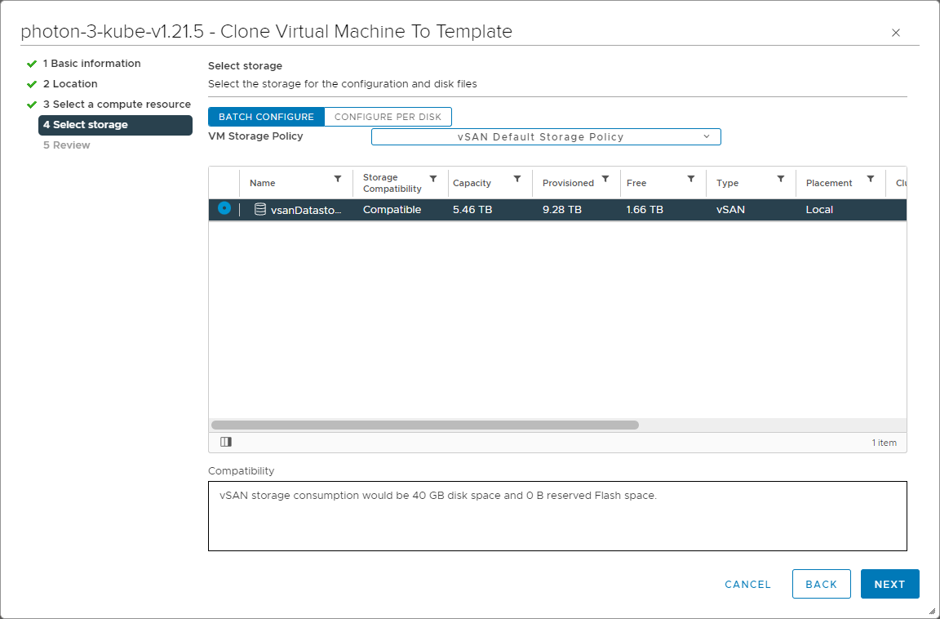Sort by the Placement column header
The width and height of the screenshot is (940, 619).
point(829,183)
